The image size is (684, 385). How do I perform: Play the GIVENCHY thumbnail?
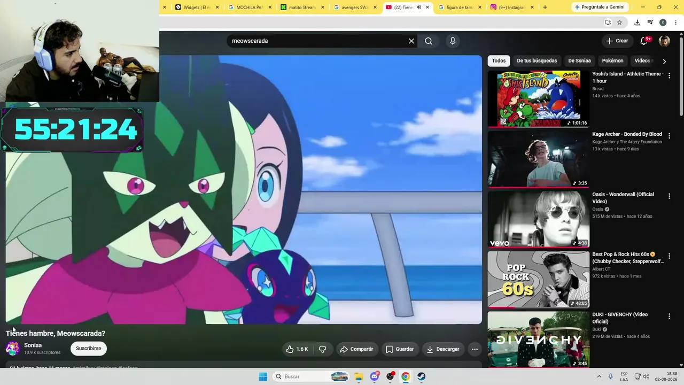click(538, 340)
